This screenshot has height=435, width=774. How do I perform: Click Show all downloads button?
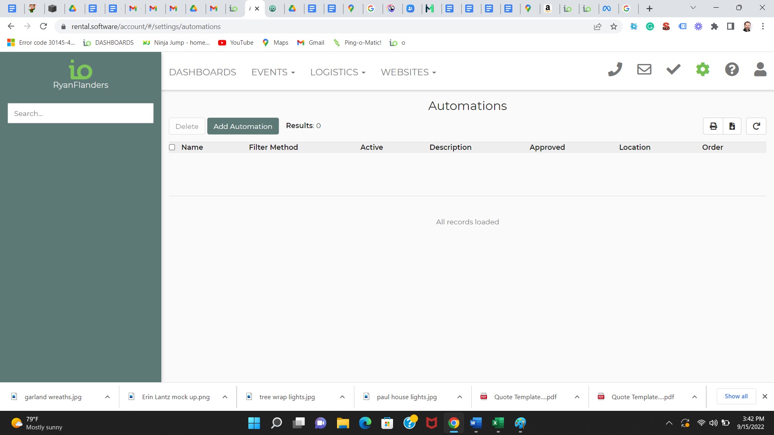pyautogui.click(x=736, y=396)
